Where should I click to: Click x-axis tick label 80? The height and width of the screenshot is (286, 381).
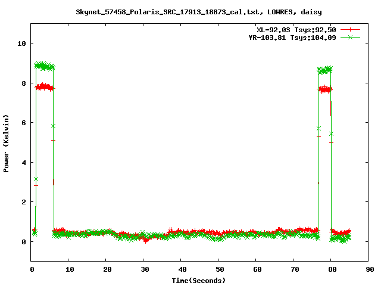[x=332, y=269]
